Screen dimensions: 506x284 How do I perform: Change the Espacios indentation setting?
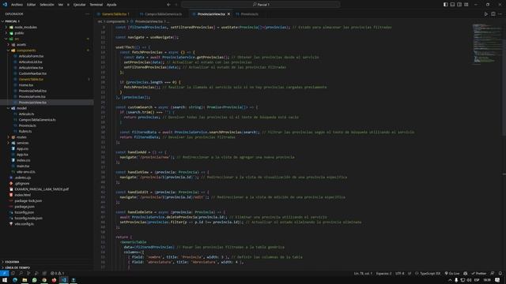point(383,274)
